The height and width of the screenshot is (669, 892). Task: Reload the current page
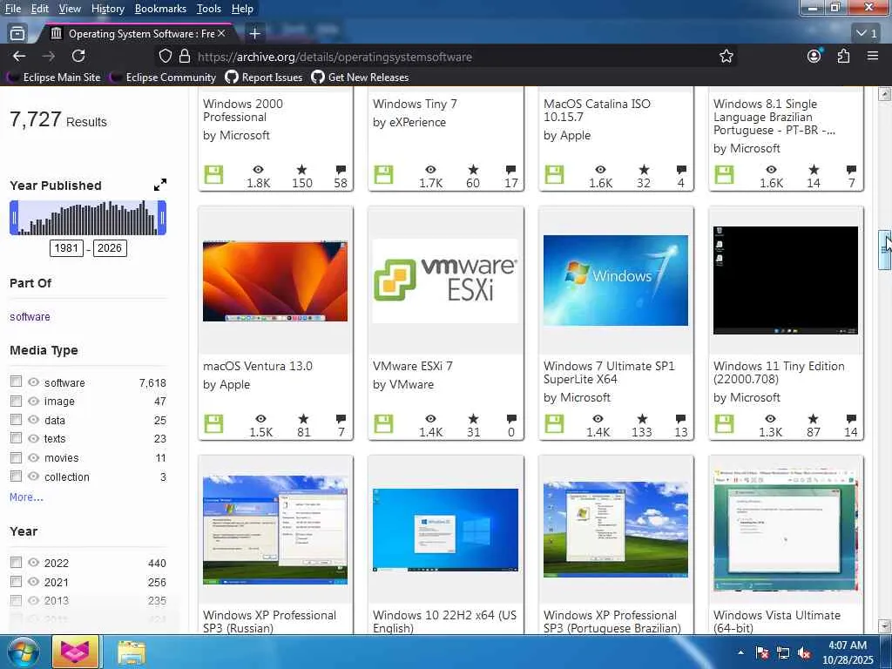[x=78, y=56]
